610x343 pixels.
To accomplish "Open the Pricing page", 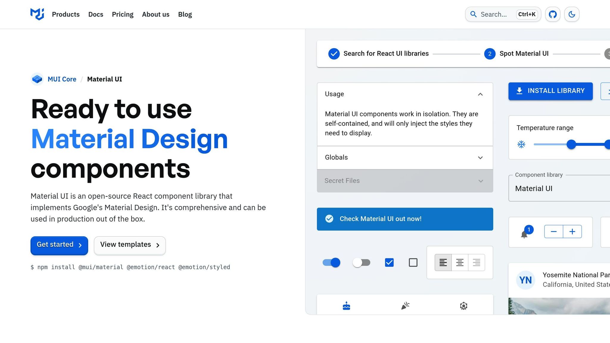I will 123,14.
